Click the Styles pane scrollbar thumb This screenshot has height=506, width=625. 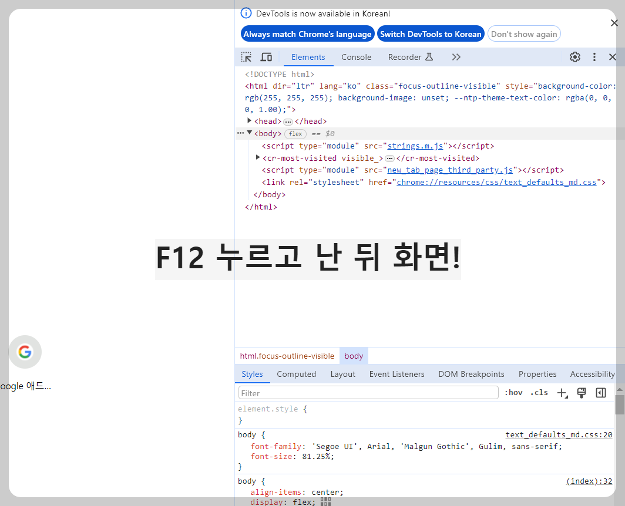620,404
